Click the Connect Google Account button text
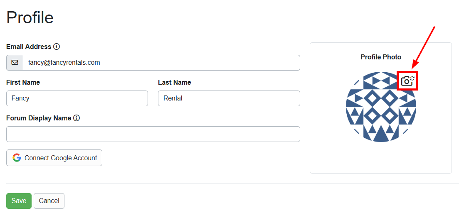 click(x=61, y=158)
